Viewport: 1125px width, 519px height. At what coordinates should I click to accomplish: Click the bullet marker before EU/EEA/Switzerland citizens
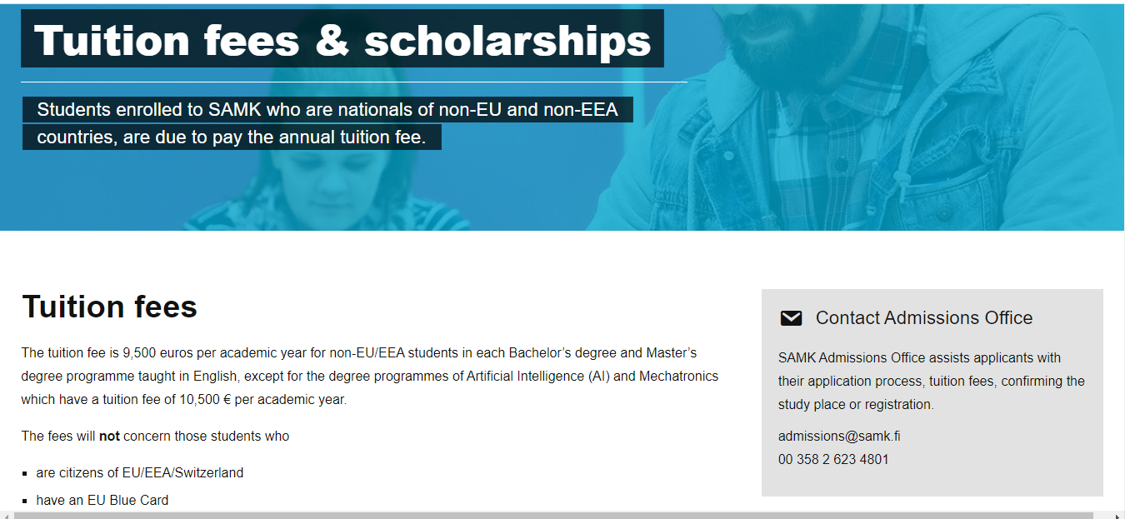click(25, 473)
